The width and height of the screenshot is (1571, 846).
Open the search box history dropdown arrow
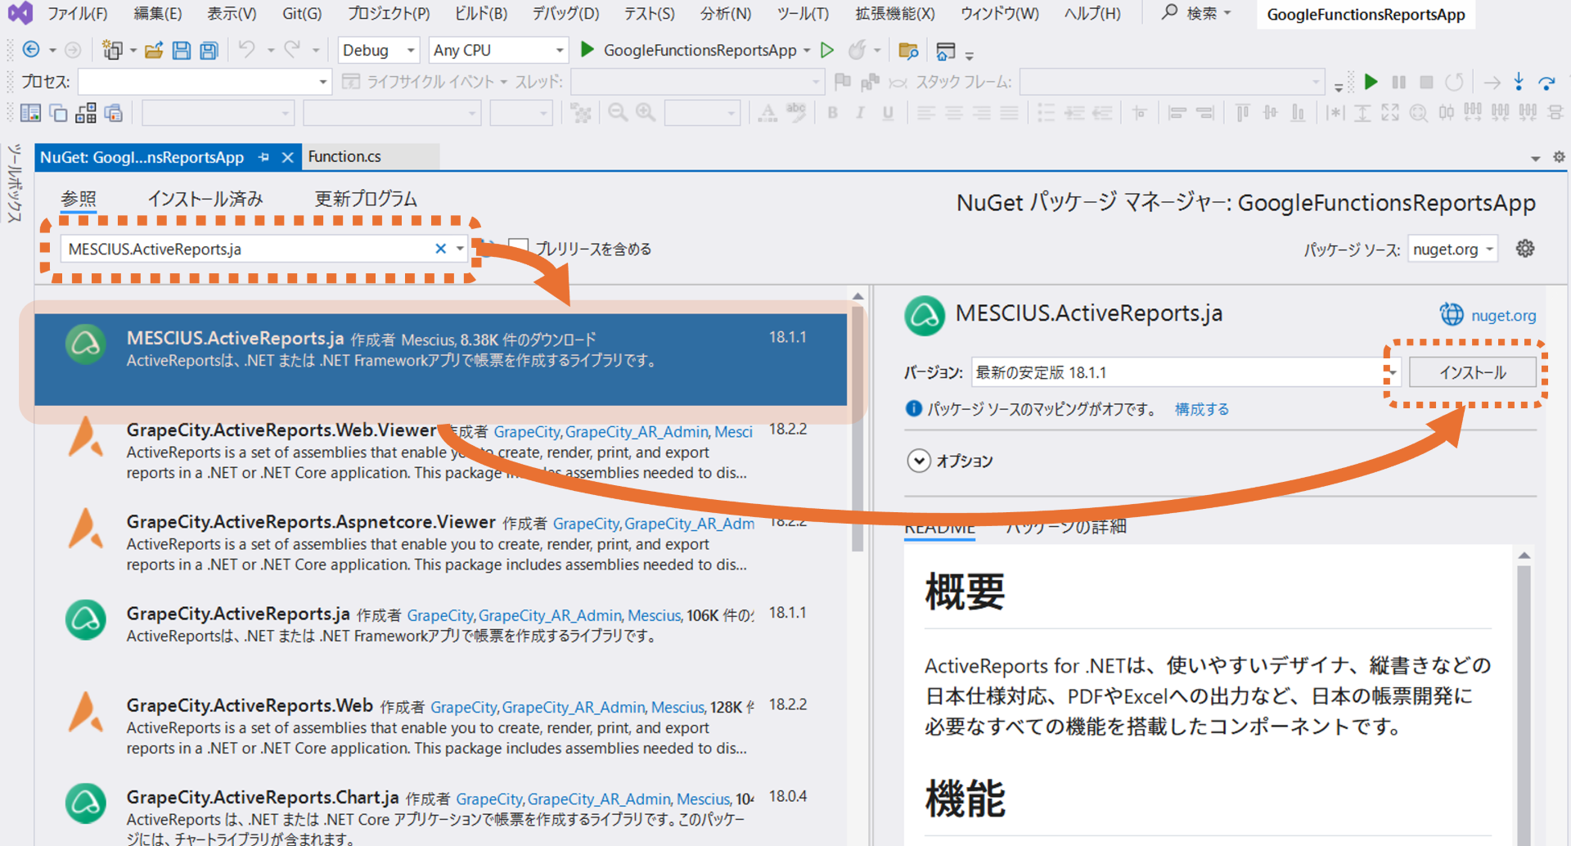(x=460, y=249)
